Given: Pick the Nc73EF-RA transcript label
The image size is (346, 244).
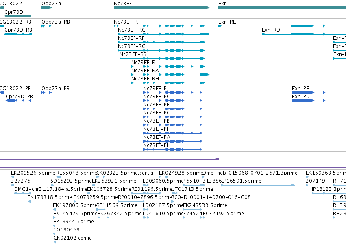Looking at the screenshot, I should pyautogui.click(x=145, y=71).
